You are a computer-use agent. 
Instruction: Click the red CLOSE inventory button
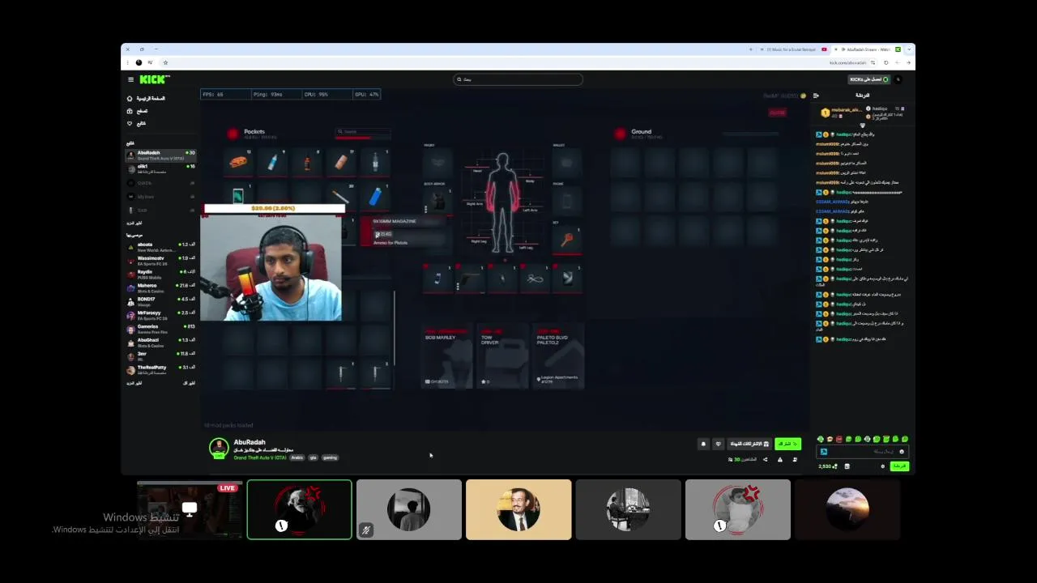[777, 113]
